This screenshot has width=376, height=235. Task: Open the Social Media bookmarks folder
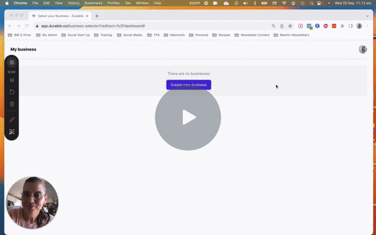129,35
